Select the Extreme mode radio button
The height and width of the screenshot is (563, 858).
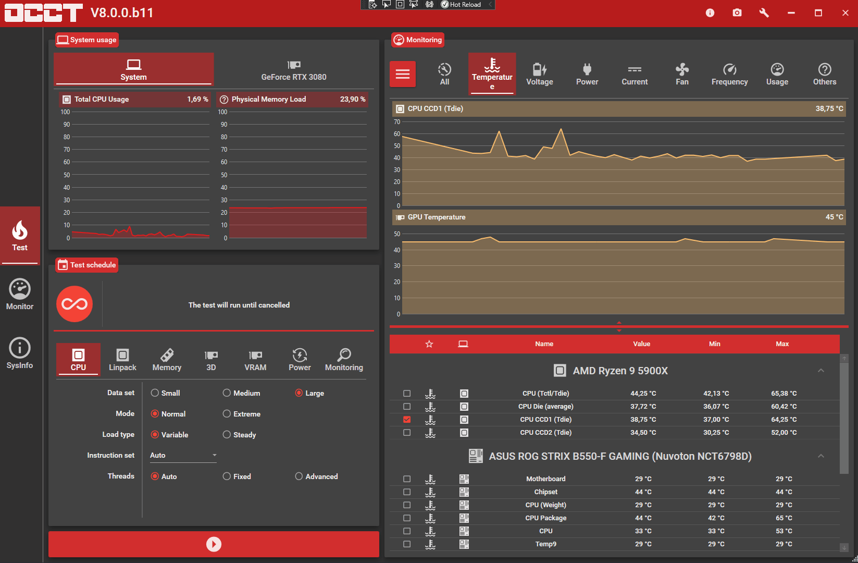point(227,414)
